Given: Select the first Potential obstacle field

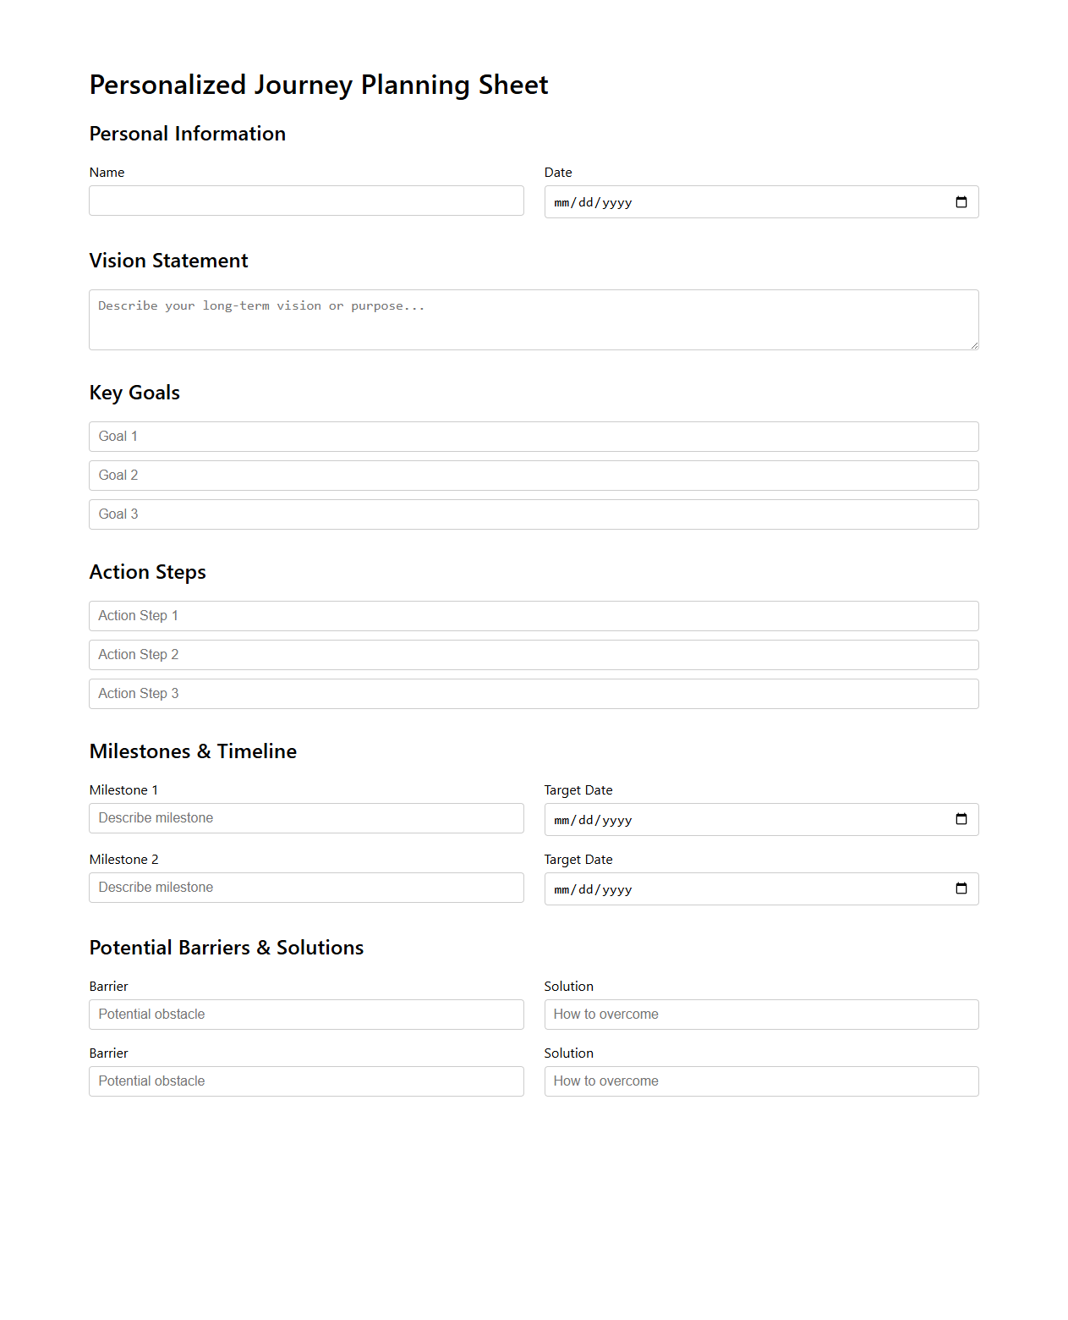Looking at the screenshot, I should pos(305,1014).
